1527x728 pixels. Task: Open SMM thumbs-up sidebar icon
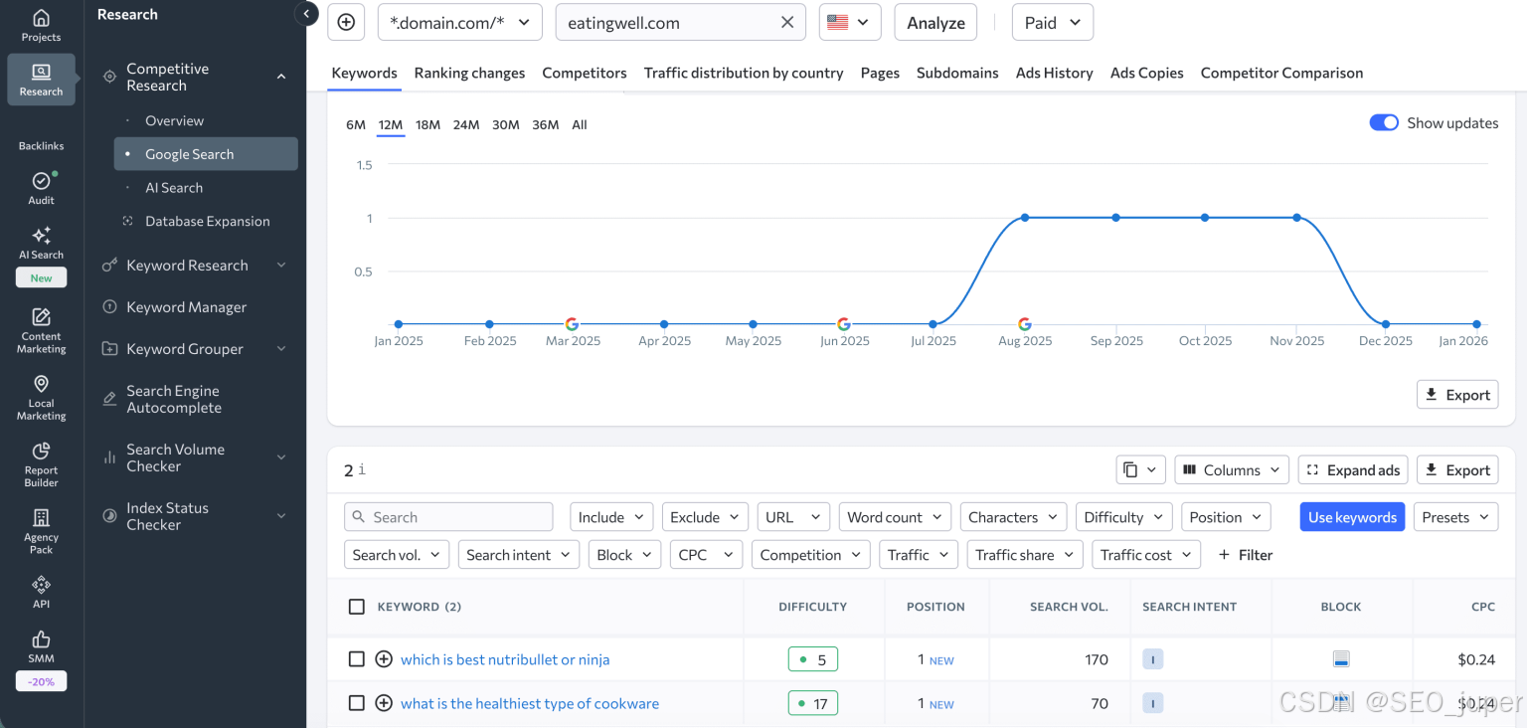click(41, 645)
